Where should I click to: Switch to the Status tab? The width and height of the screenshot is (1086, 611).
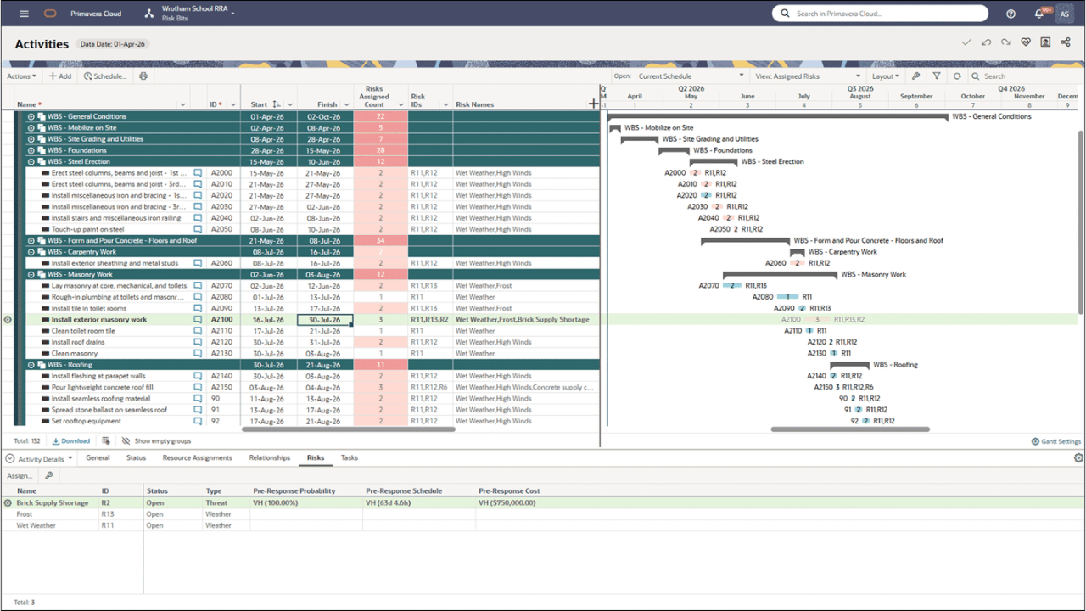coord(136,458)
